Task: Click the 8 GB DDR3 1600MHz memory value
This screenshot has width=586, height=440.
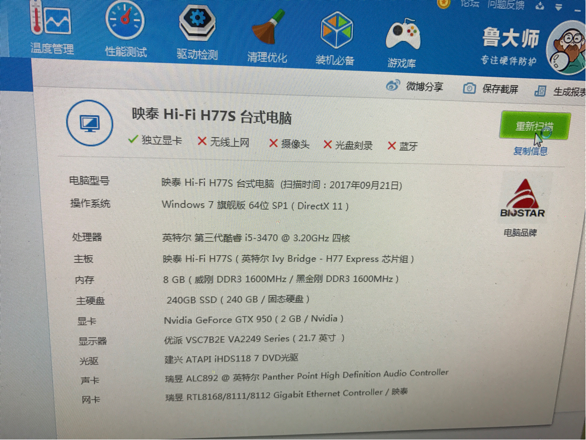Action: (x=281, y=279)
